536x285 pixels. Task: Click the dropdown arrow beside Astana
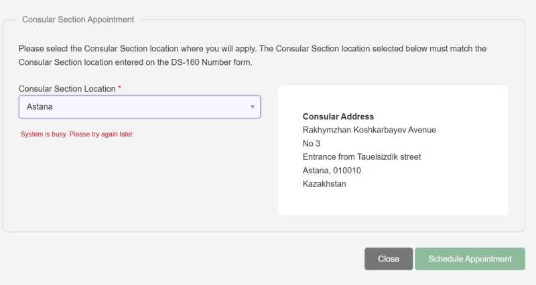[x=253, y=106]
